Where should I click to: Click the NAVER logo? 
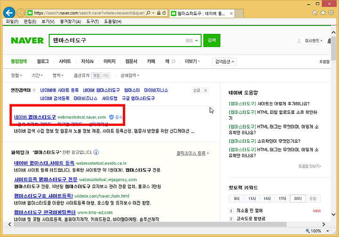27,40
